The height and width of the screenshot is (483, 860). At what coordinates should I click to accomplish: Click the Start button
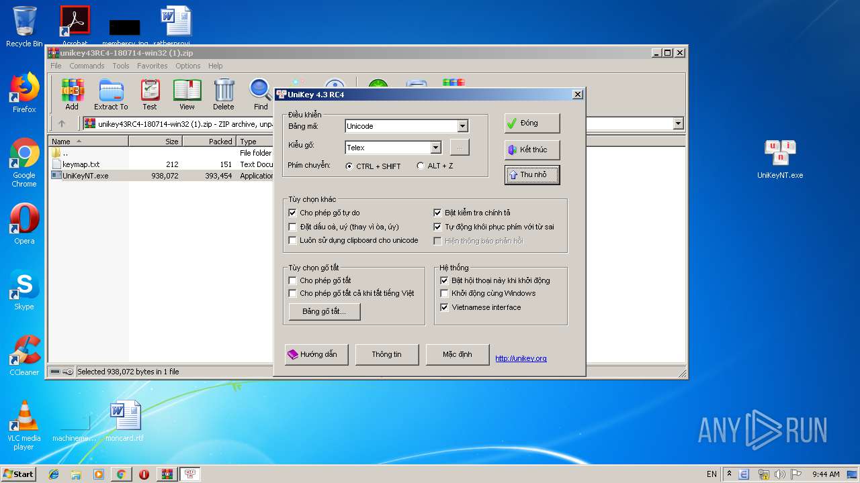(x=19, y=474)
